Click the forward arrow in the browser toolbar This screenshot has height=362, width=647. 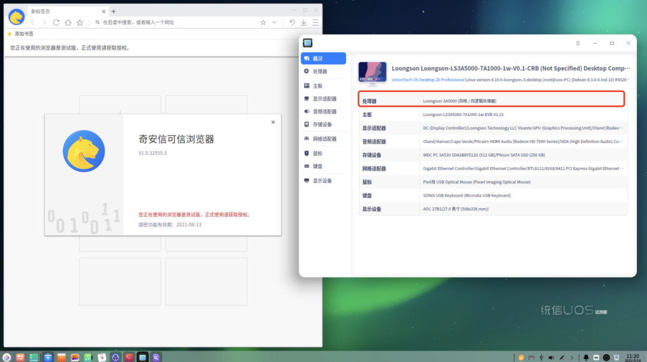tap(44, 22)
